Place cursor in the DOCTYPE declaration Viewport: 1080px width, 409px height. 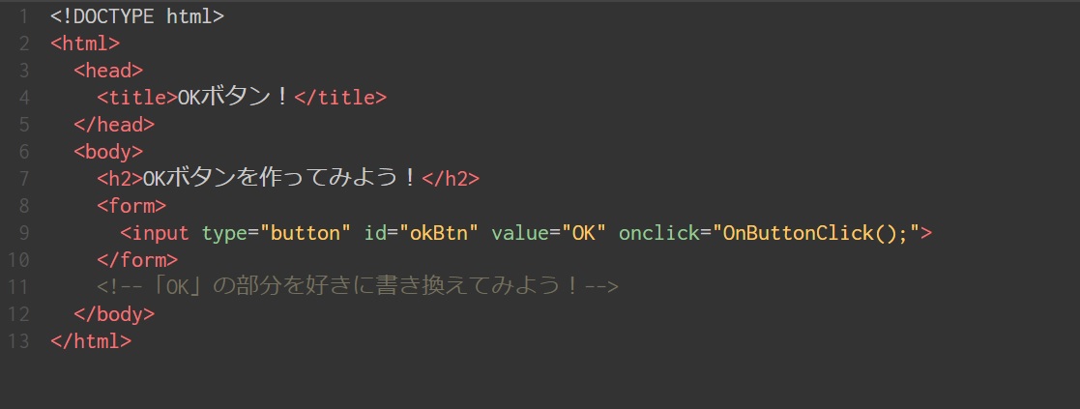click(137, 16)
